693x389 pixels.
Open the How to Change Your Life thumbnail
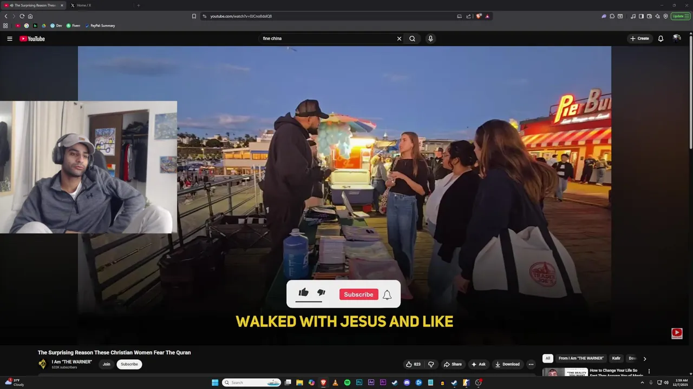tap(565, 372)
